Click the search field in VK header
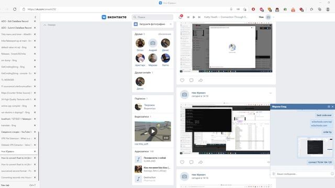The height and width of the screenshot is (188, 335). (x=152, y=17)
